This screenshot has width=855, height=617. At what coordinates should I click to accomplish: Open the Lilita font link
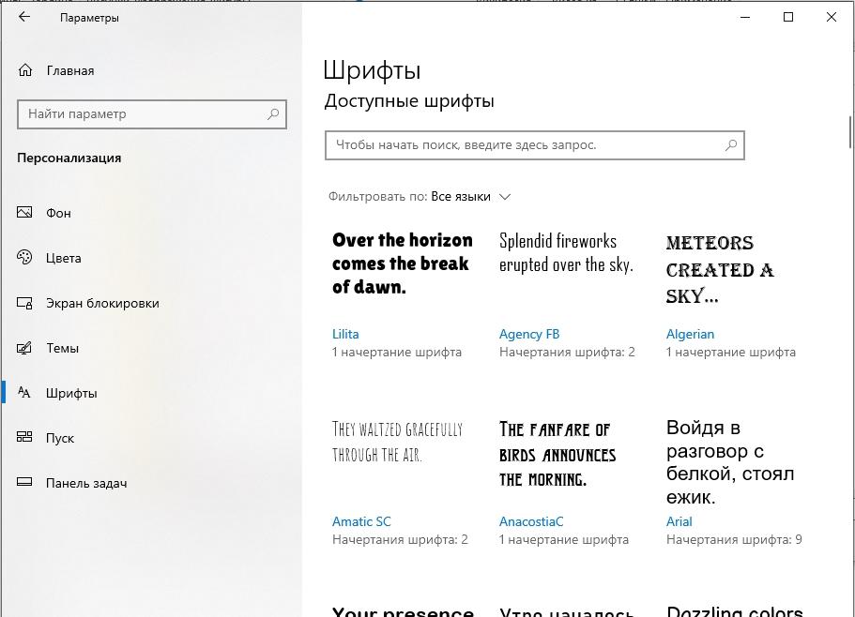point(345,334)
